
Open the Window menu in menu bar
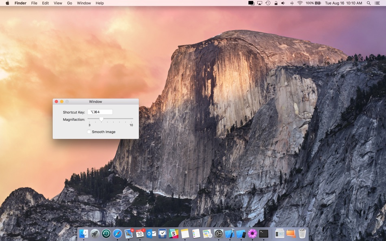pyautogui.click(x=84, y=3)
